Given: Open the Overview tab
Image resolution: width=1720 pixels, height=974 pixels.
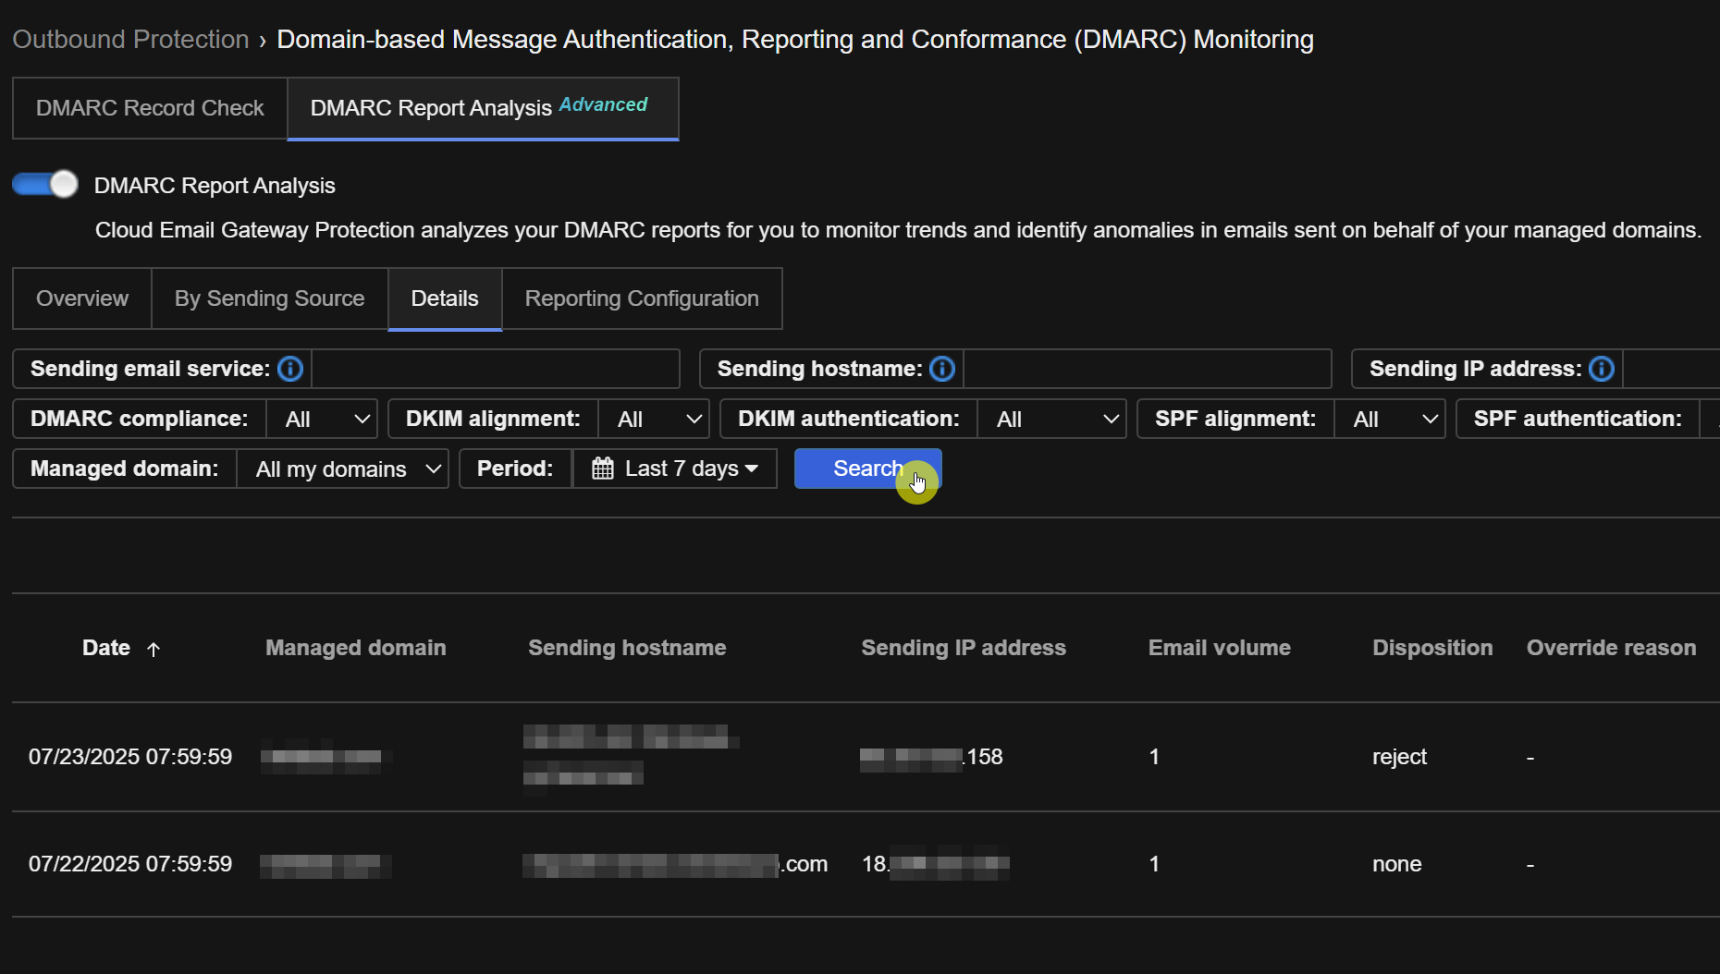Looking at the screenshot, I should point(82,298).
